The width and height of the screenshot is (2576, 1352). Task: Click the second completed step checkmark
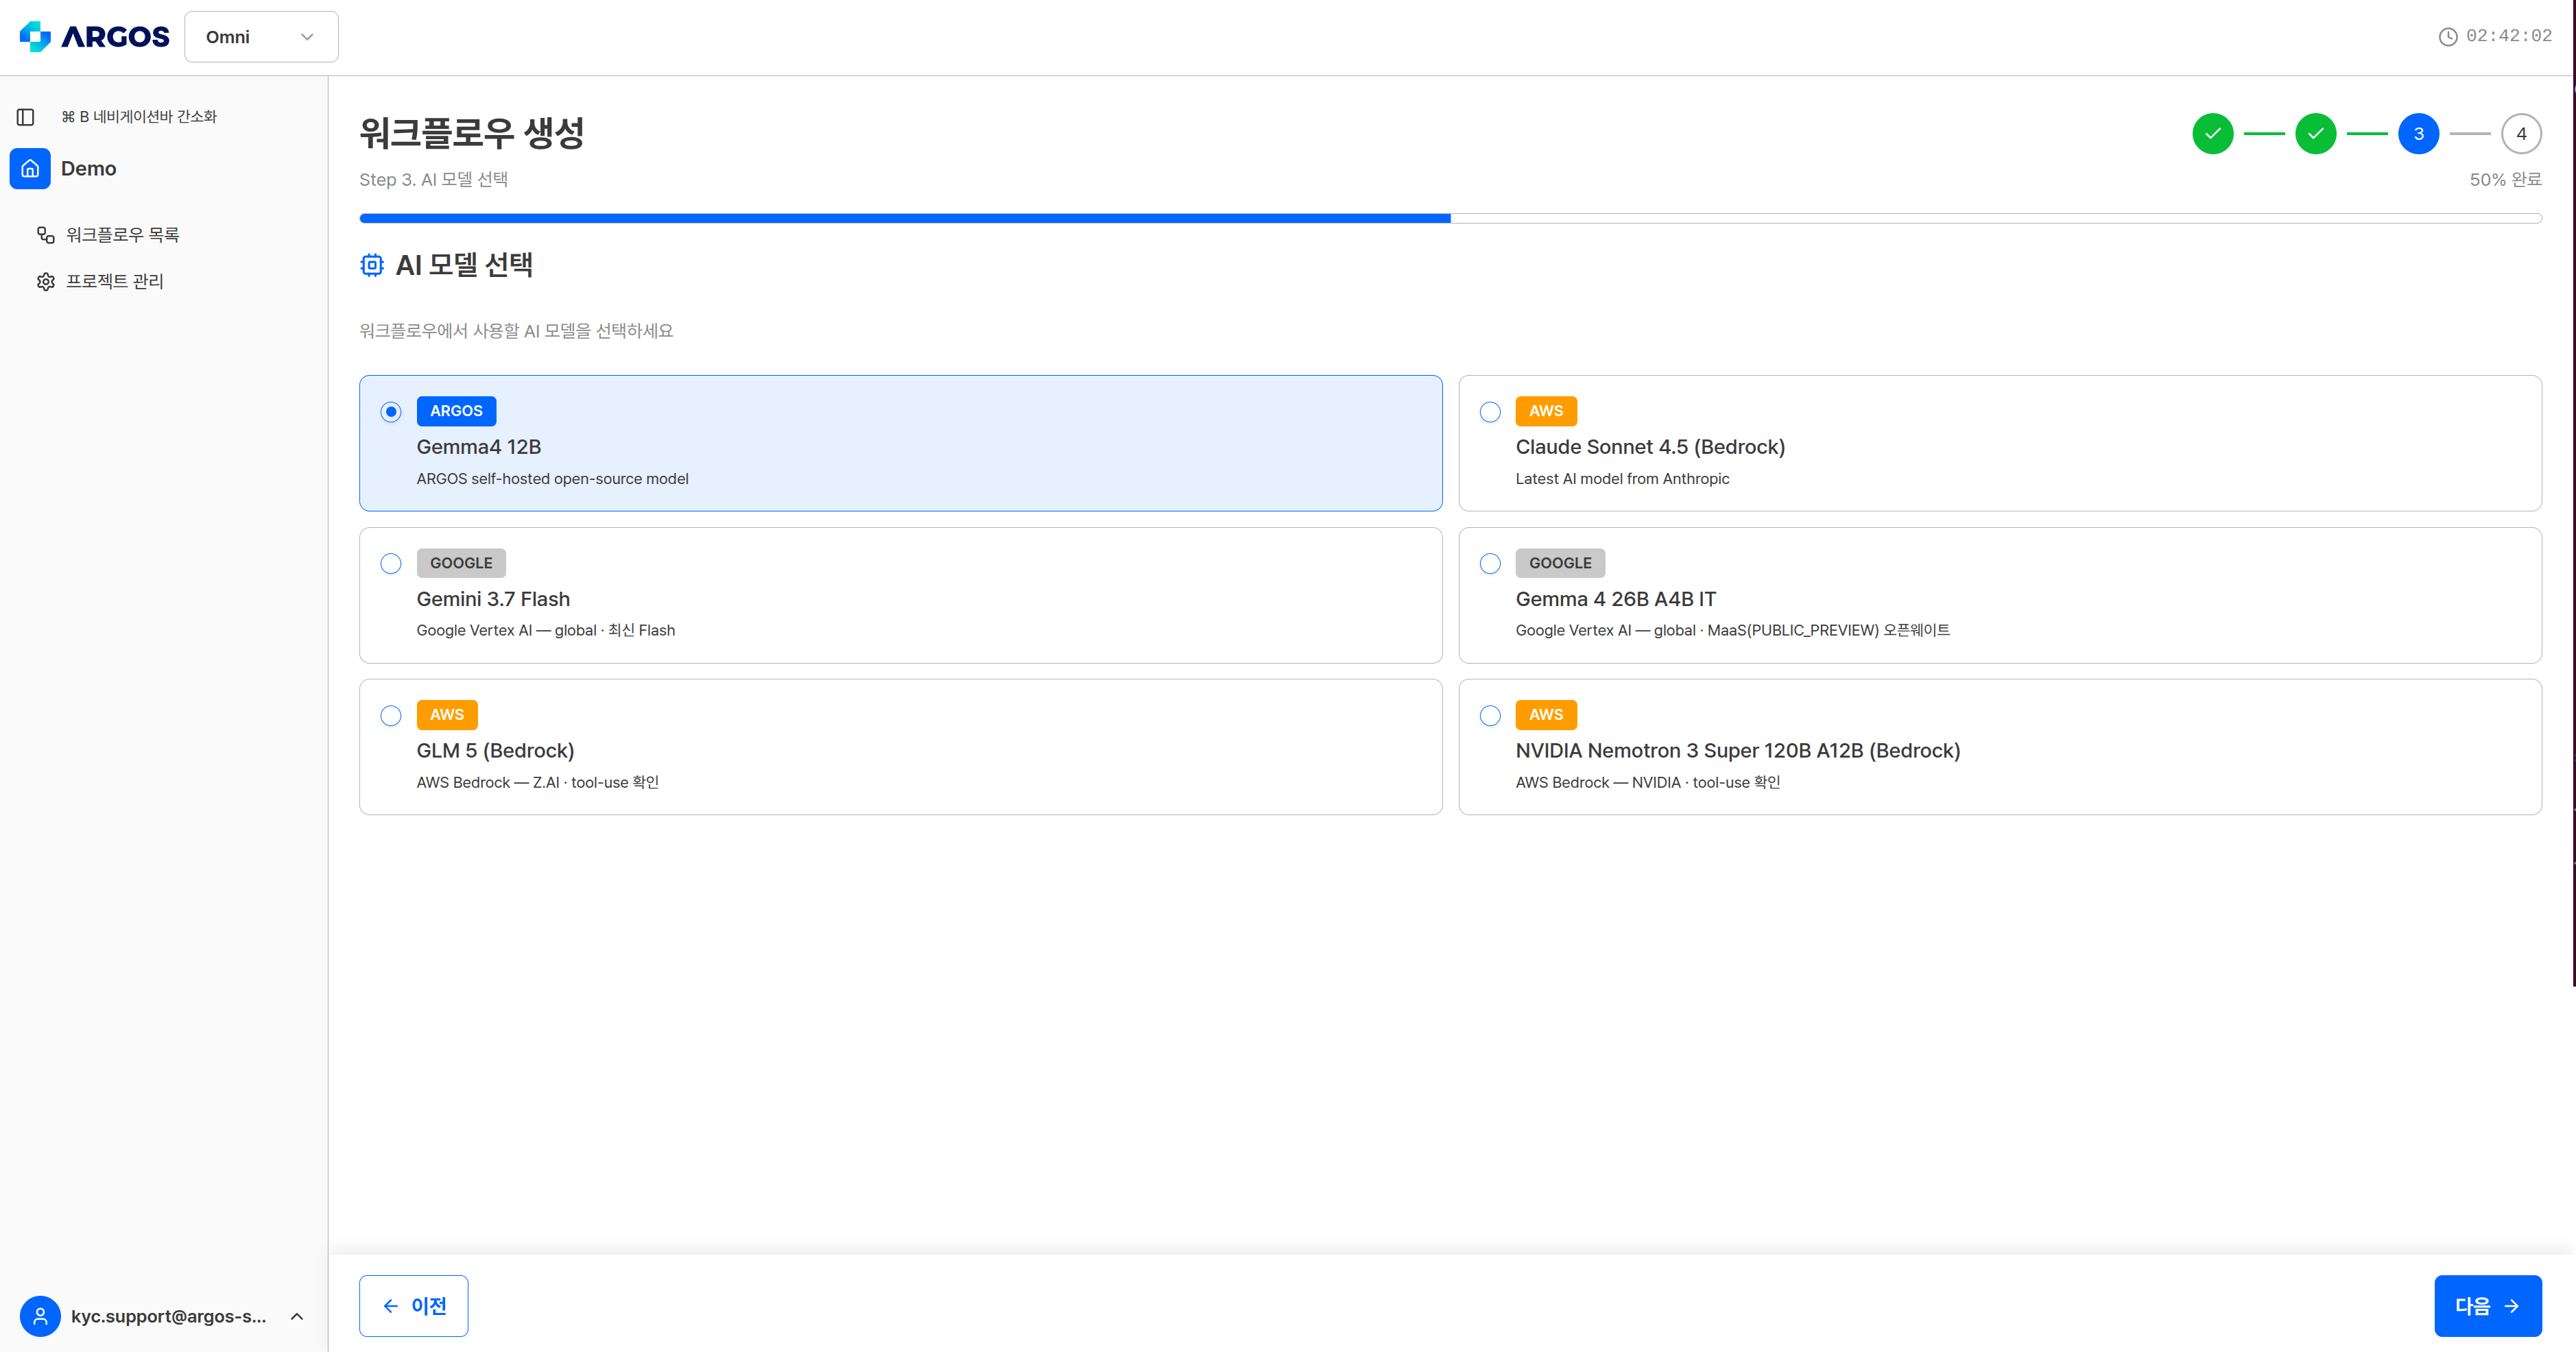click(x=2315, y=134)
